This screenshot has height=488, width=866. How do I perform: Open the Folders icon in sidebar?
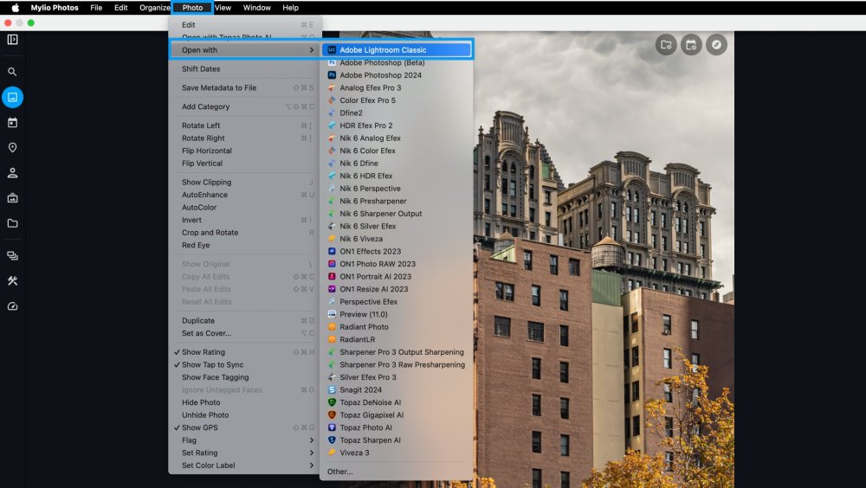pos(12,223)
